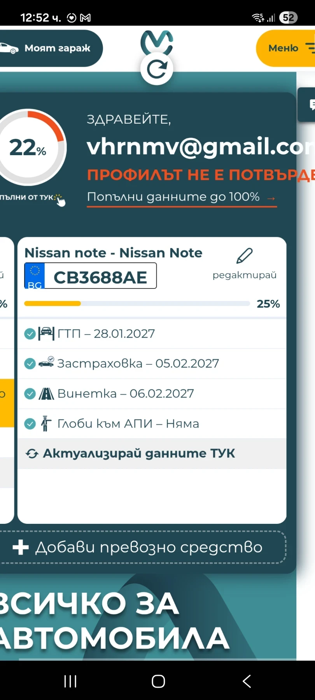The image size is (315, 700).
Task: Tap the 22% profile completion ring
Action: click(28, 148)
